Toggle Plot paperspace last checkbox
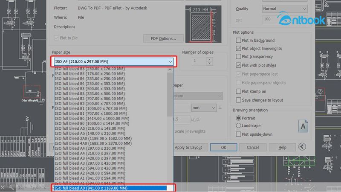Image resolution: width=341 pixels, height=192 pixels. [238, 74]
